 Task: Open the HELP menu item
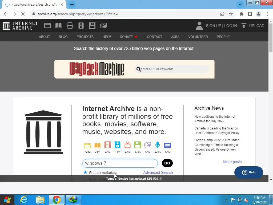coord(107,37)
